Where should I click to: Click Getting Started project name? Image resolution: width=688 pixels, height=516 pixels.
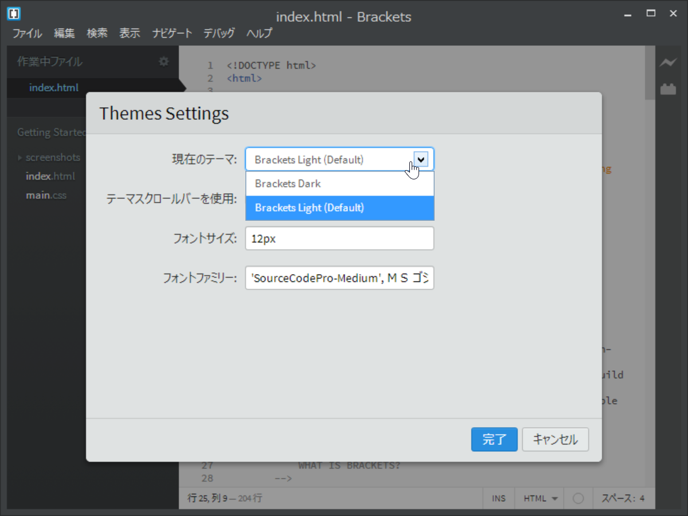pos(52,132)
